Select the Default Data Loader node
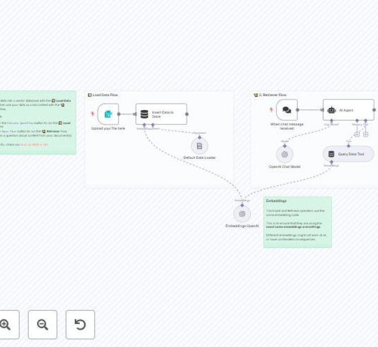This screenshot has height=347, width=378. coord(200,146)
